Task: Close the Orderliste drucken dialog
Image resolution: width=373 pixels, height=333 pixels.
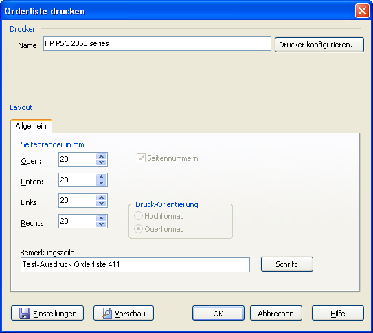Action: 362,11
